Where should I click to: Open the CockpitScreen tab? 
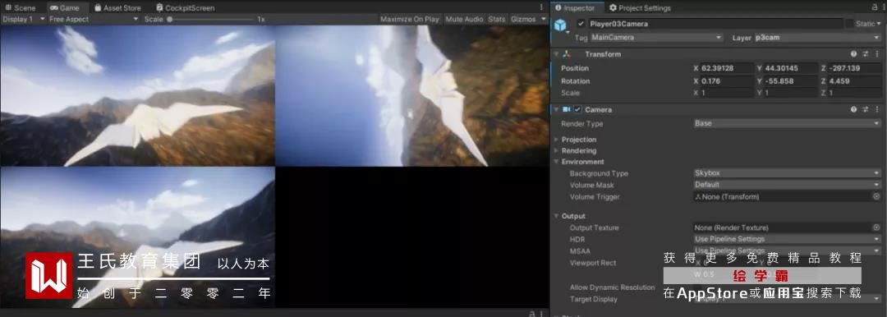185,8
